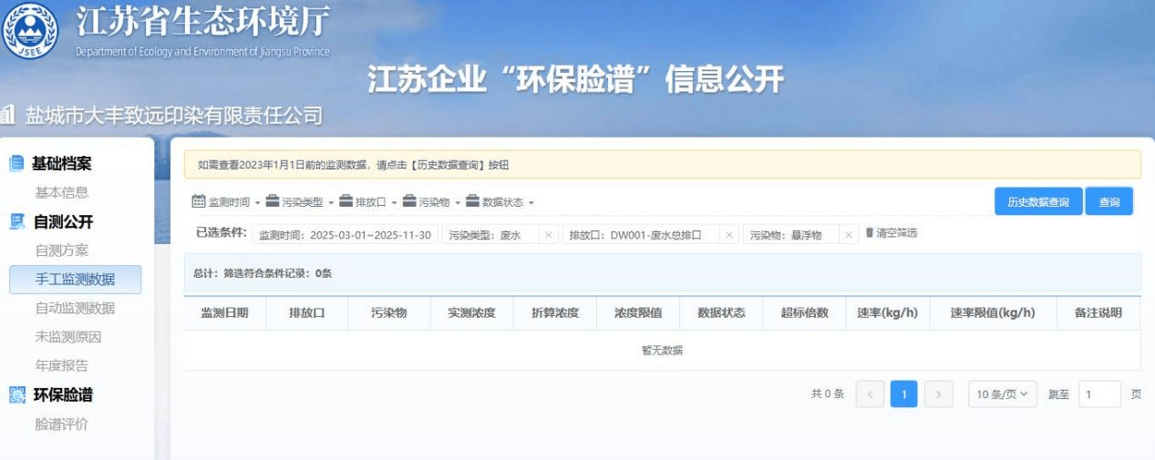This screenshot has width=1155, height=460.
Task: Click the 基础档案 section icon
Action: [x=16, y=164]
